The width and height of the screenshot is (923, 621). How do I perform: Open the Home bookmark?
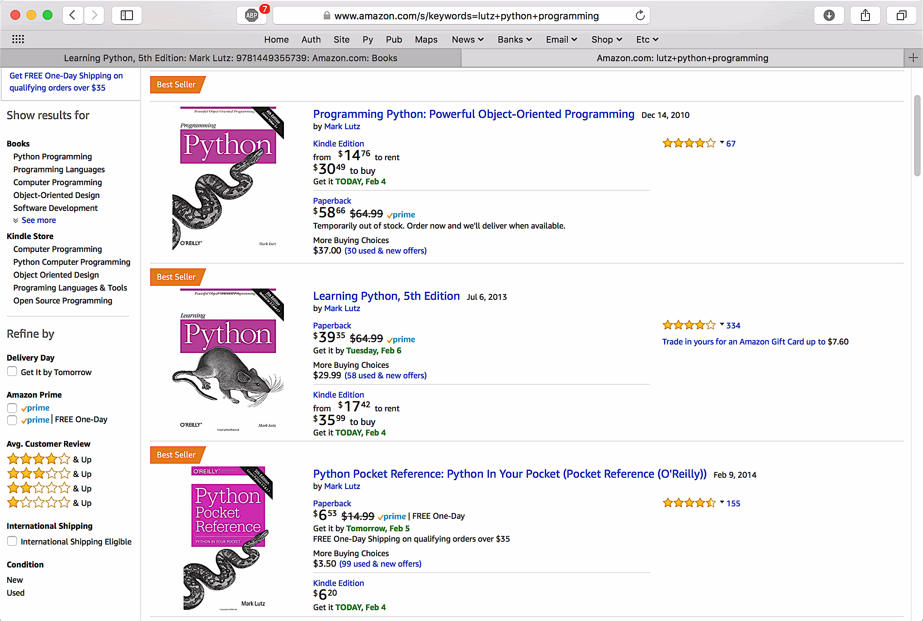276,39
